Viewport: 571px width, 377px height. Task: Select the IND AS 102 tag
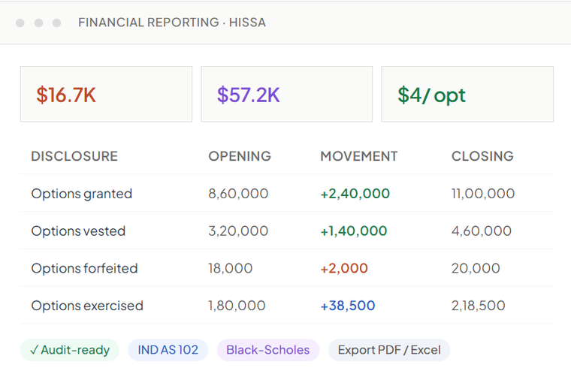click(168, 350)
